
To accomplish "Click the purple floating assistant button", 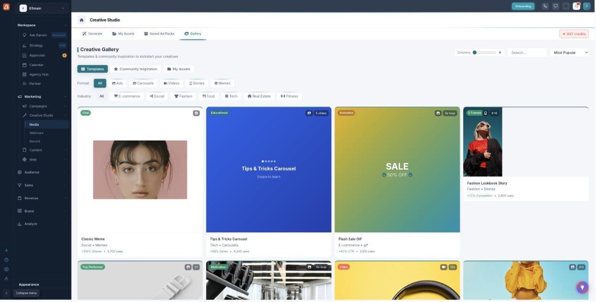I will [582, 287].
